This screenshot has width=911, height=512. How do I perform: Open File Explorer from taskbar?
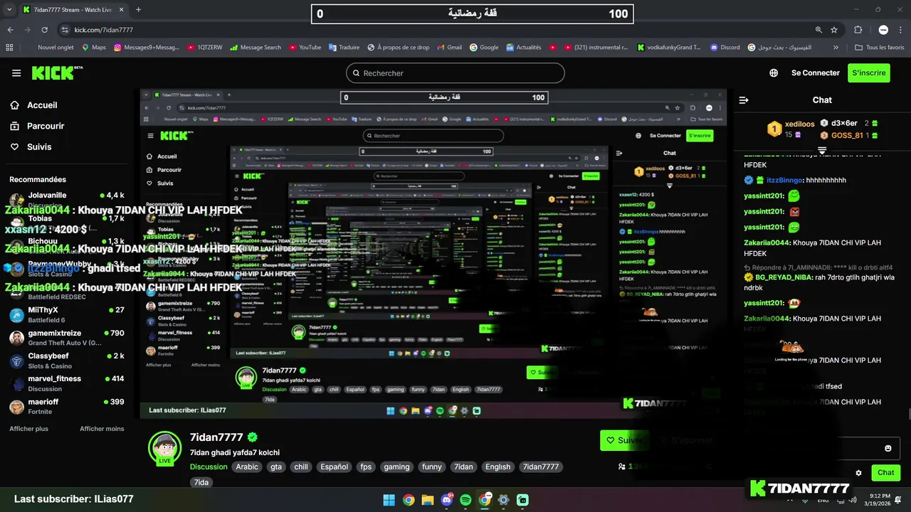coord(427,500)
